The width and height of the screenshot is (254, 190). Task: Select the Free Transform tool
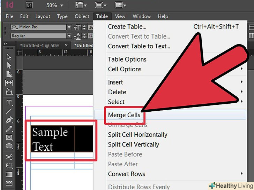point(9,166)
